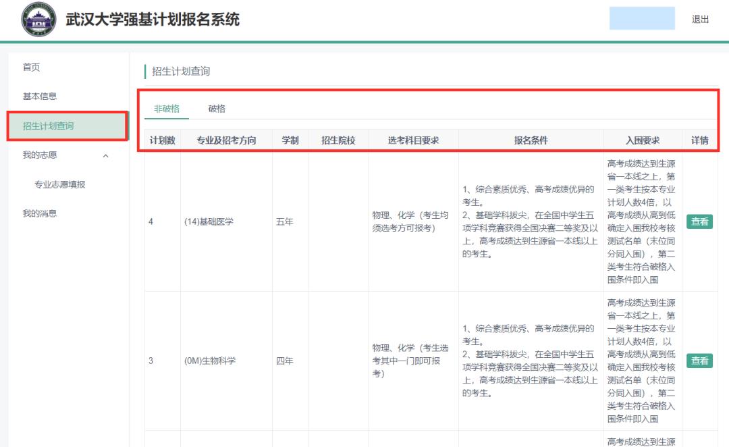Open 我的消息 in the sidebar
Screen dimensions: 729x447
pos(40,213)
